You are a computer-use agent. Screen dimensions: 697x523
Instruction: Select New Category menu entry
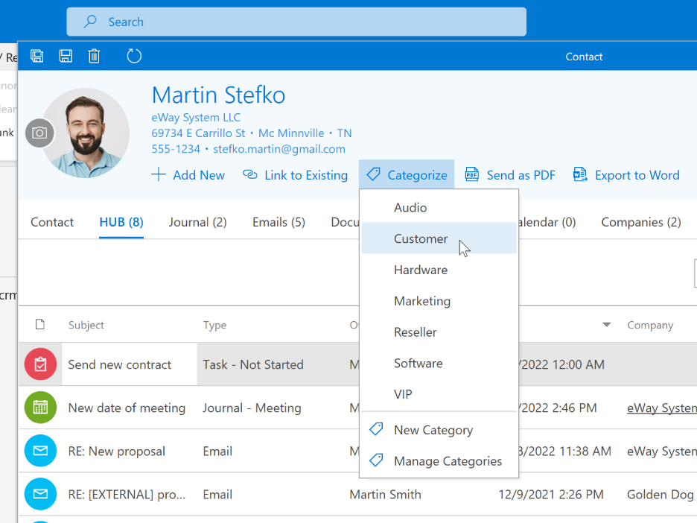439,430
